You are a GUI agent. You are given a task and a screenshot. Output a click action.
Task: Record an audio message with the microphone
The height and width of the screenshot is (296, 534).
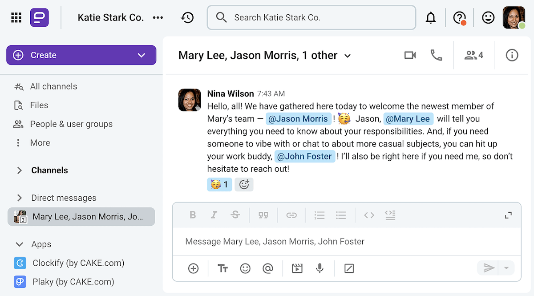pos(320,268)
